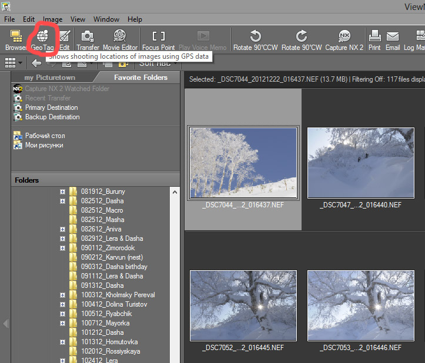Select the 082512_Masha folder

(x=102, y=220)
